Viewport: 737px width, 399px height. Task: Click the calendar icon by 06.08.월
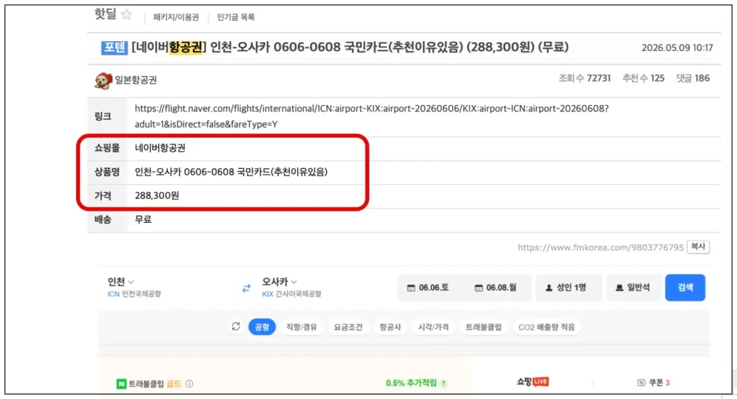coord(479,288)
